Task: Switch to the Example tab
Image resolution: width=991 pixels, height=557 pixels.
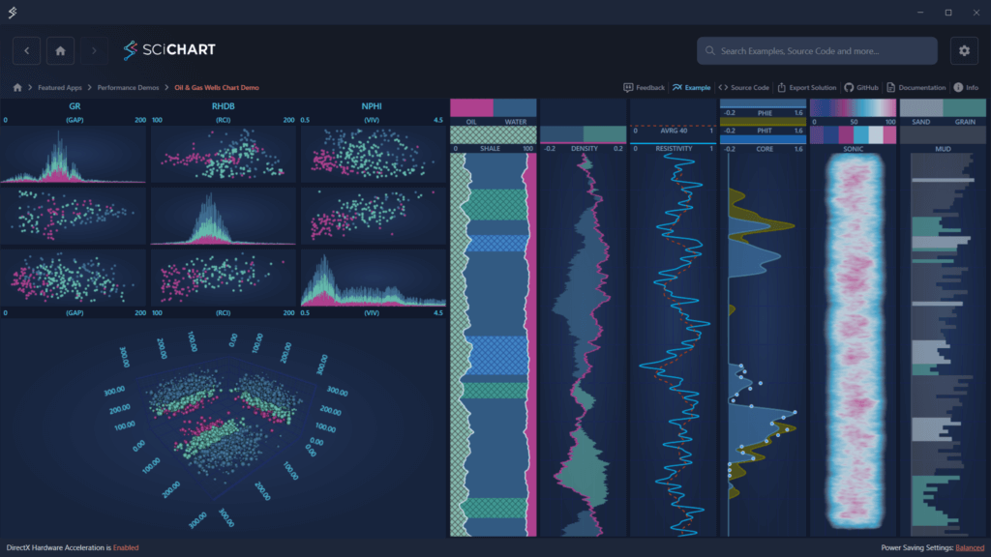Action: pos(691,87)
